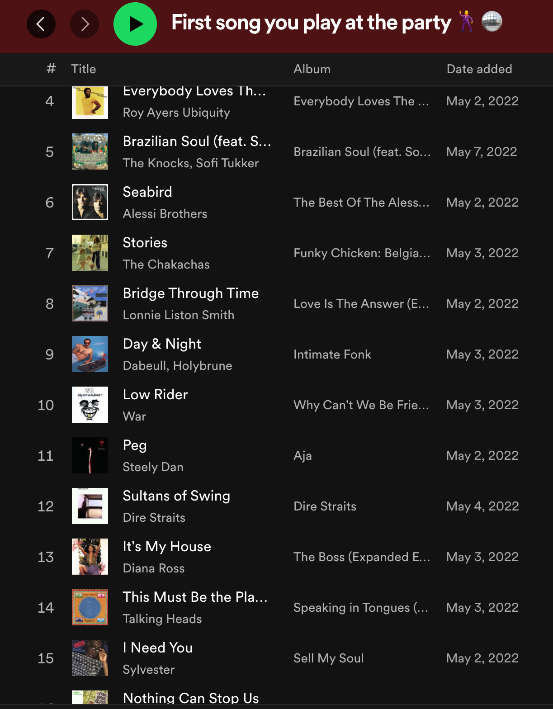Click the album cover for 'It's My House'
The image size is (553, 709).
(90, 557)
